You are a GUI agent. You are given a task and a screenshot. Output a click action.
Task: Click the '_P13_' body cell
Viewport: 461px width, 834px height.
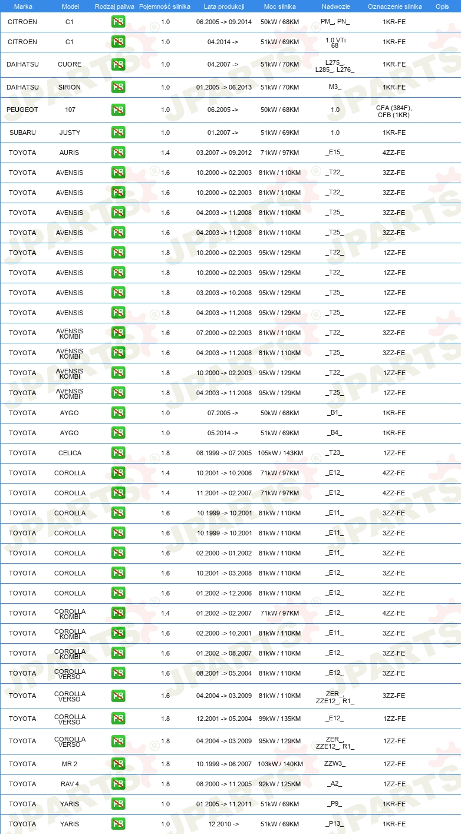pos(335,824)
